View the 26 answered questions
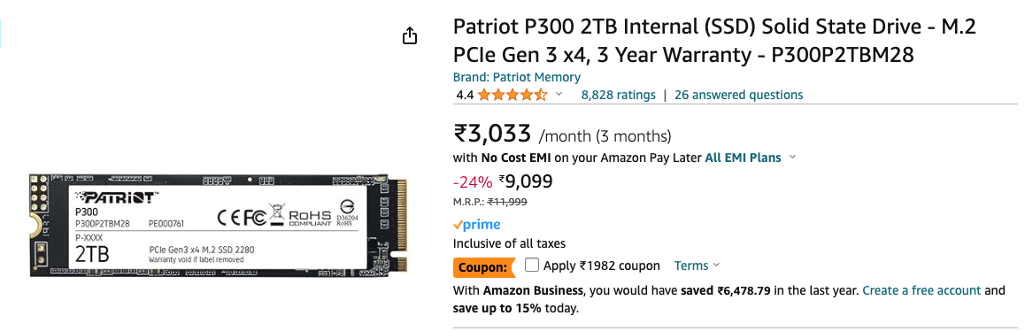 (x=739, y=95)
